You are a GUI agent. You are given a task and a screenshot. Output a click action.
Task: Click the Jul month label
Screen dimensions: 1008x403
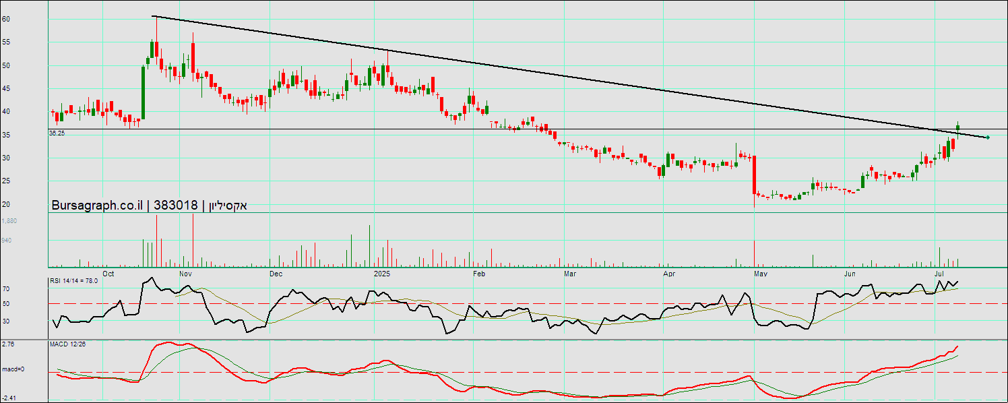click(x=939, y=274)
